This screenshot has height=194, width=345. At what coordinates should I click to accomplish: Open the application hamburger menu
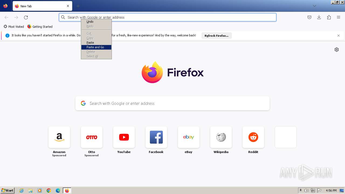pyautogui.click(x=339, y=17)
